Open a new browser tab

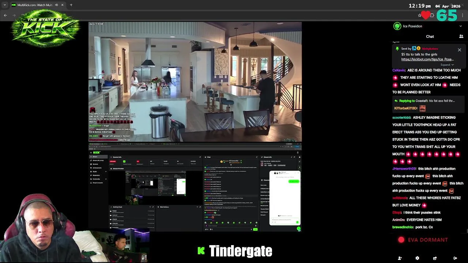click(x=71, y=5)
